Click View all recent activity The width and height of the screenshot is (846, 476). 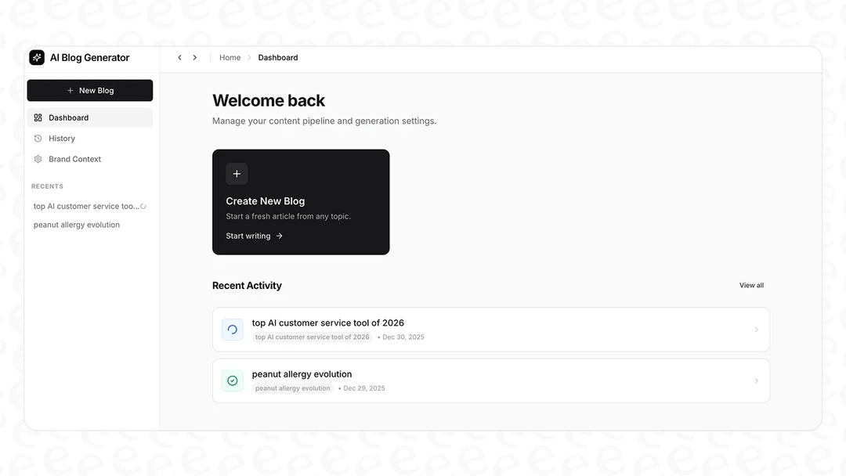[751, 285]
